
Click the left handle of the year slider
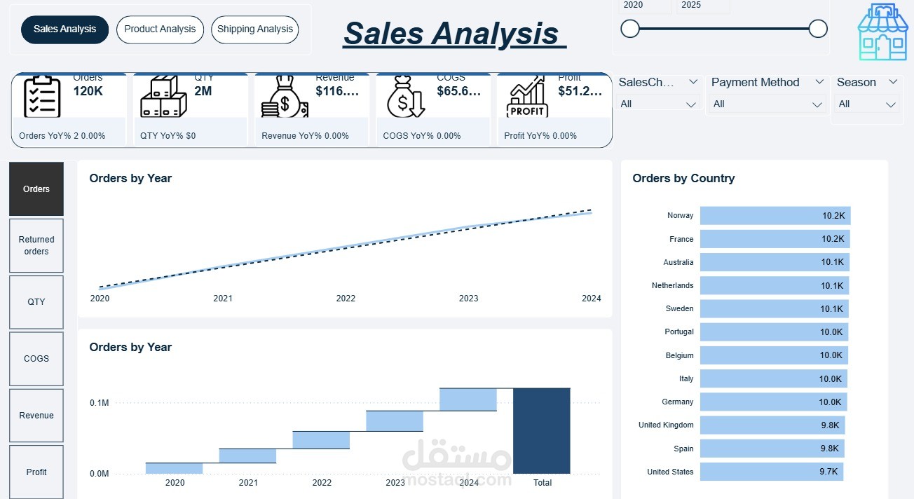[629, 29]
